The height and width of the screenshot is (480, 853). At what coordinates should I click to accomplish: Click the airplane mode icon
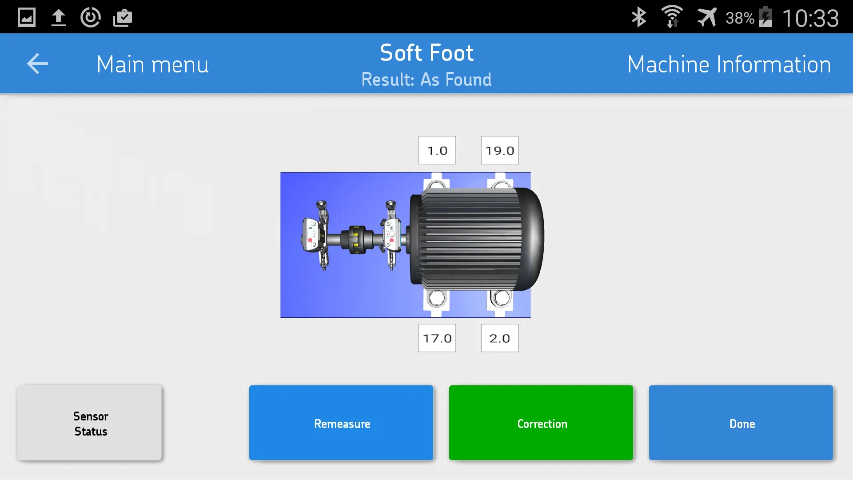tap(706, 16)
